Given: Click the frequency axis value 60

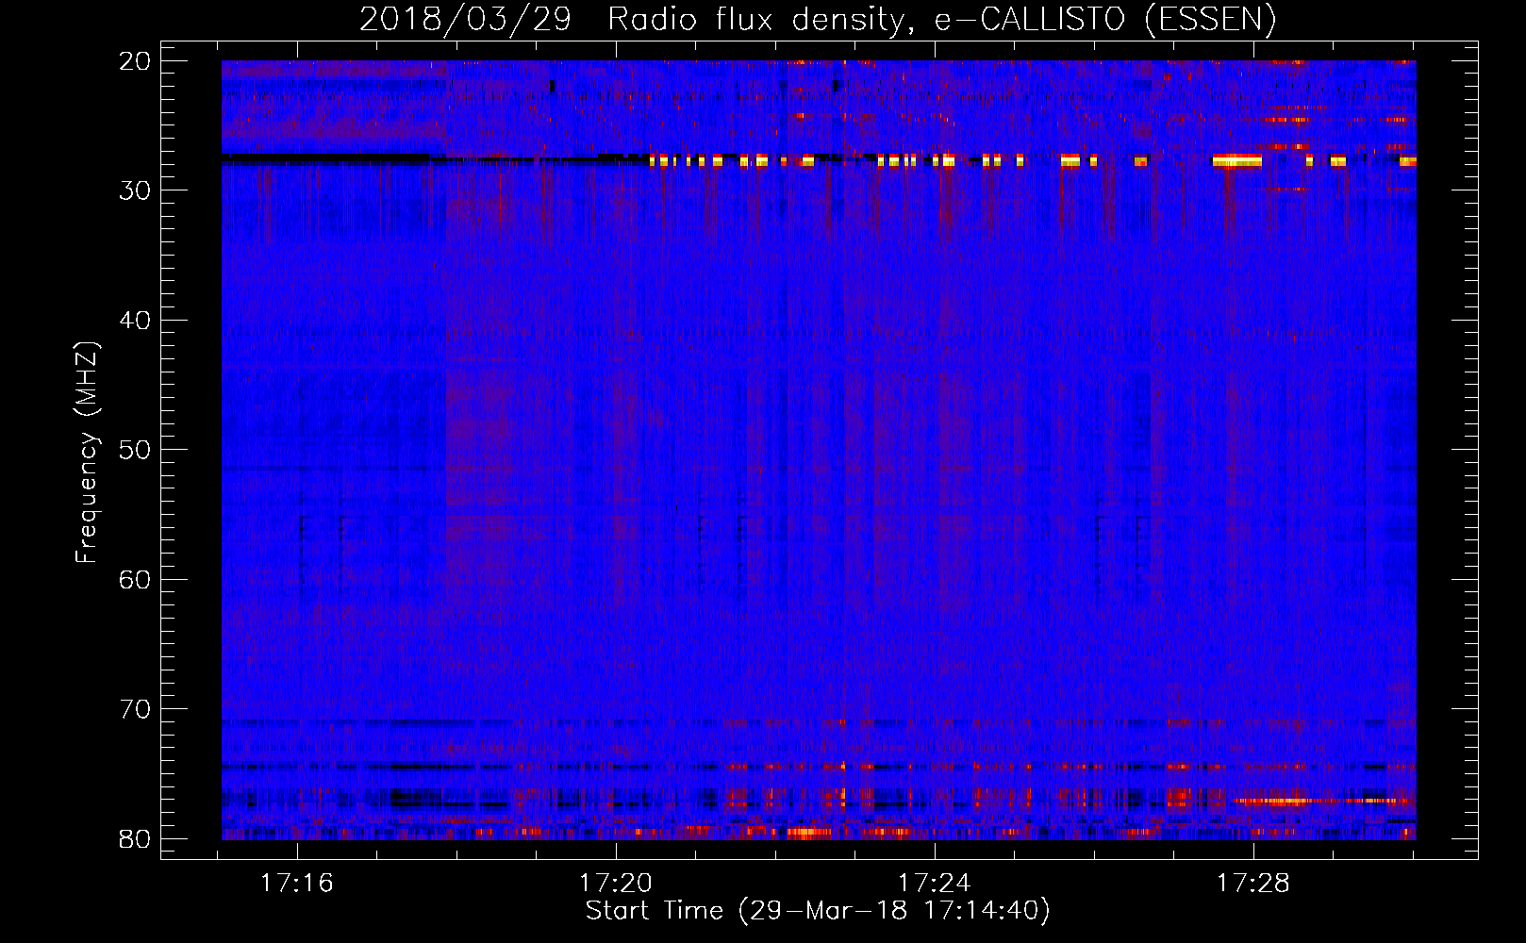Looking at the screenshot, I should [136, 580].
